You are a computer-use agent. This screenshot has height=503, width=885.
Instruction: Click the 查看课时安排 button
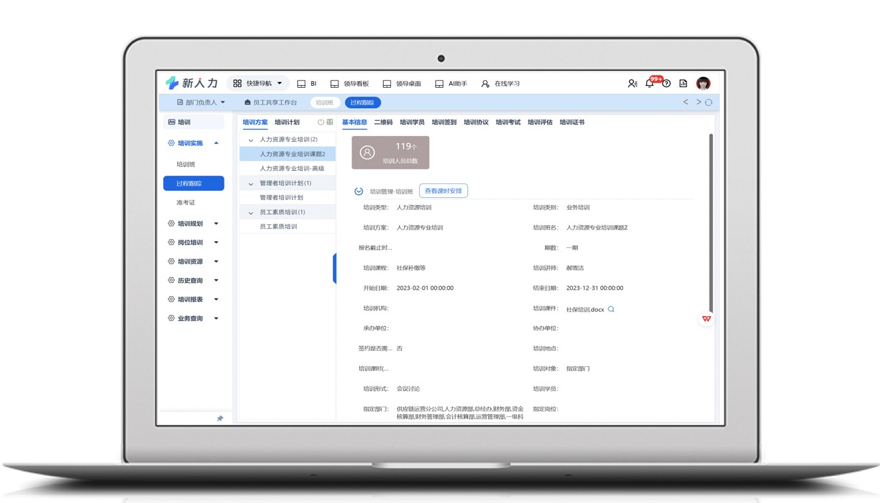pos(443,191)
